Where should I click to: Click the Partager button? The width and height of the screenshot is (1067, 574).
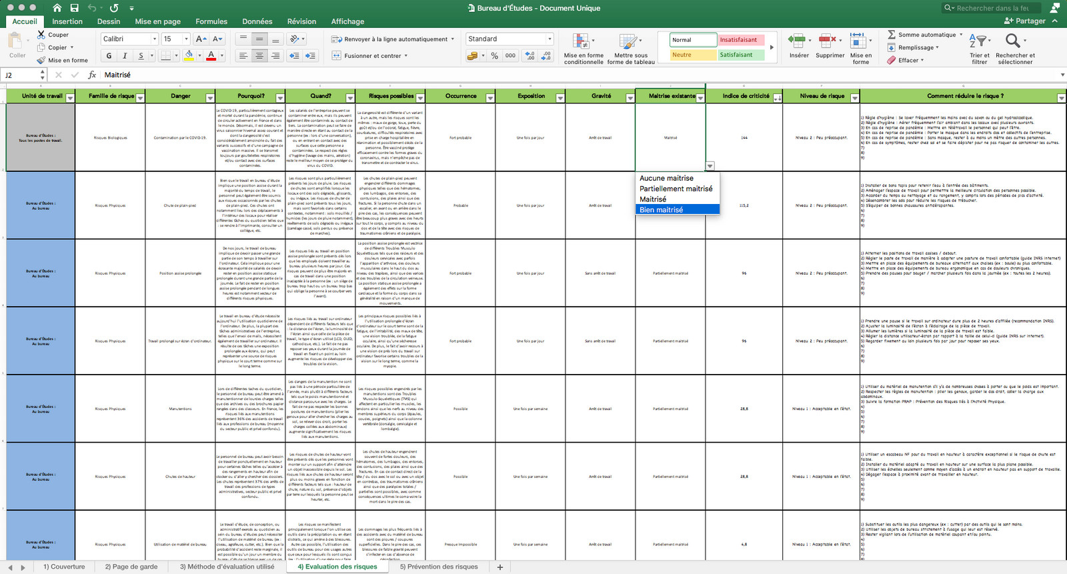1024,21
